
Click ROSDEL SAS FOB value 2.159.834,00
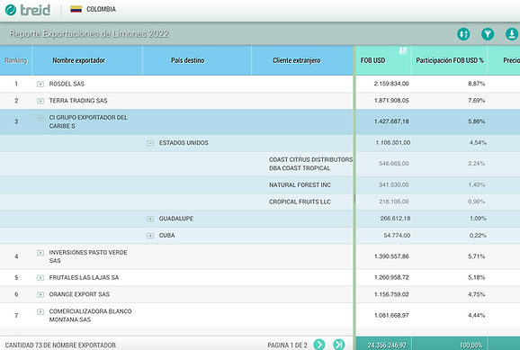[391, 84]
